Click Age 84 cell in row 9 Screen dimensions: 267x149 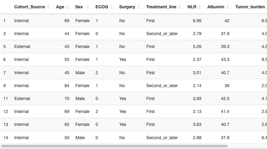pos(67,86)
